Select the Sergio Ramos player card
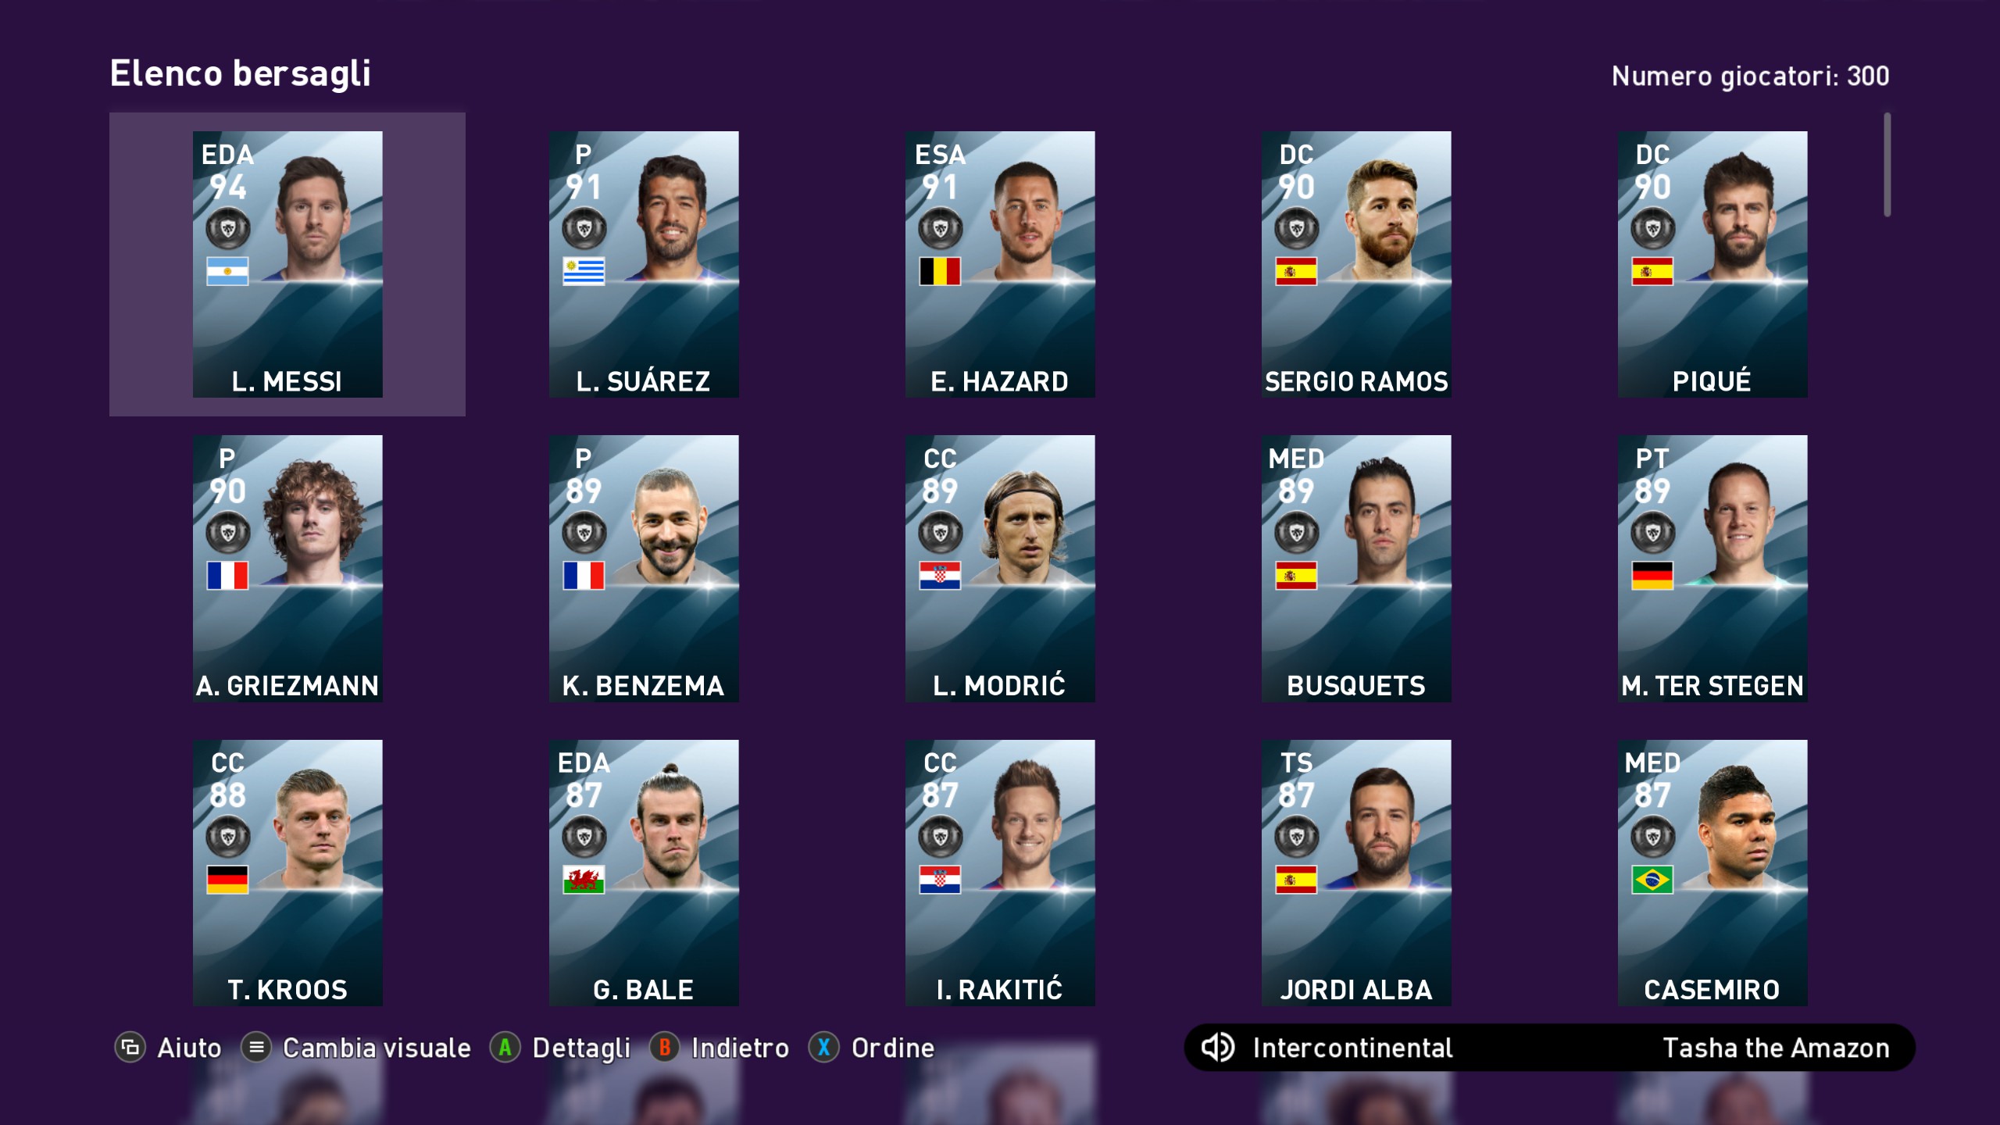 coord(1356,264)
